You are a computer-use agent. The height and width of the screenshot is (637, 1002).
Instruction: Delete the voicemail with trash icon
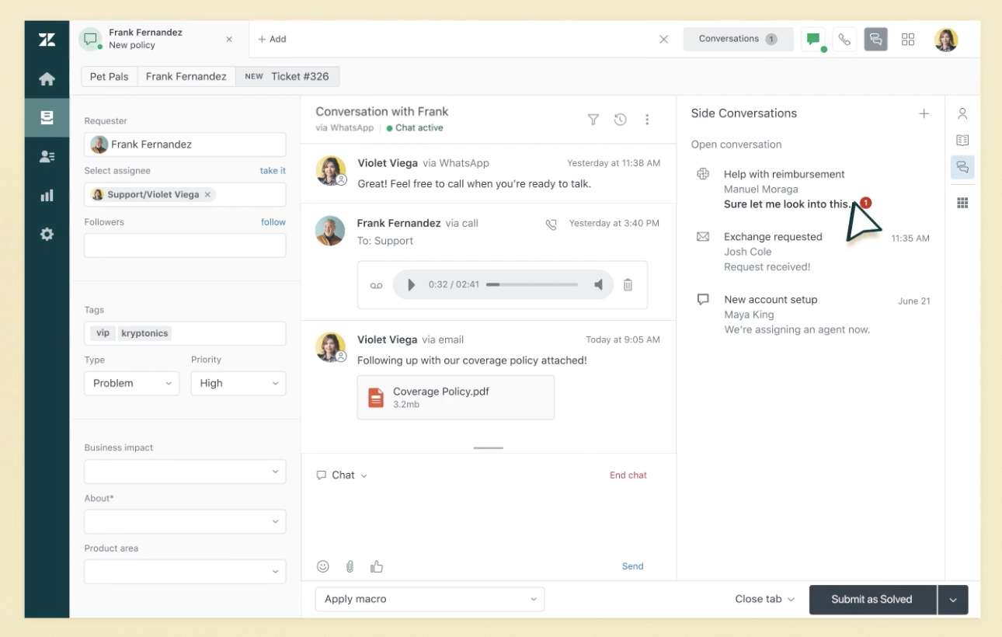click(x=628, y=285)
